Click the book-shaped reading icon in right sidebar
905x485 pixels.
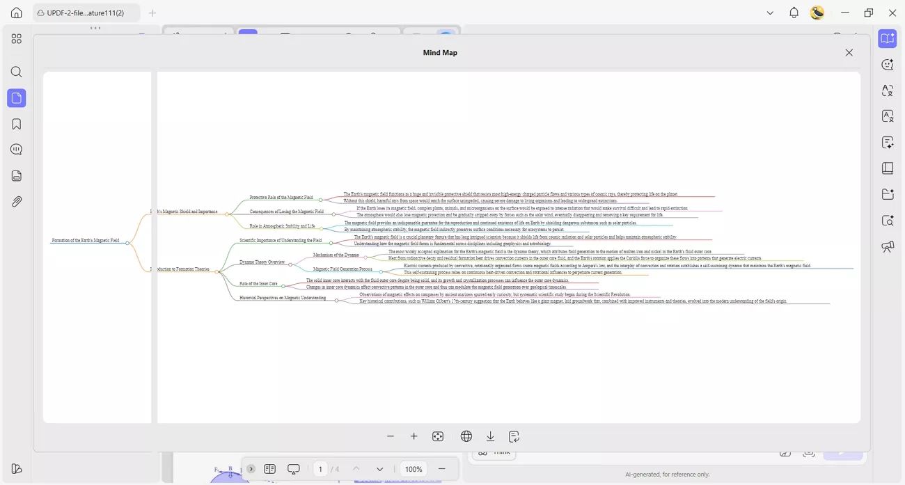coord(887,167)
